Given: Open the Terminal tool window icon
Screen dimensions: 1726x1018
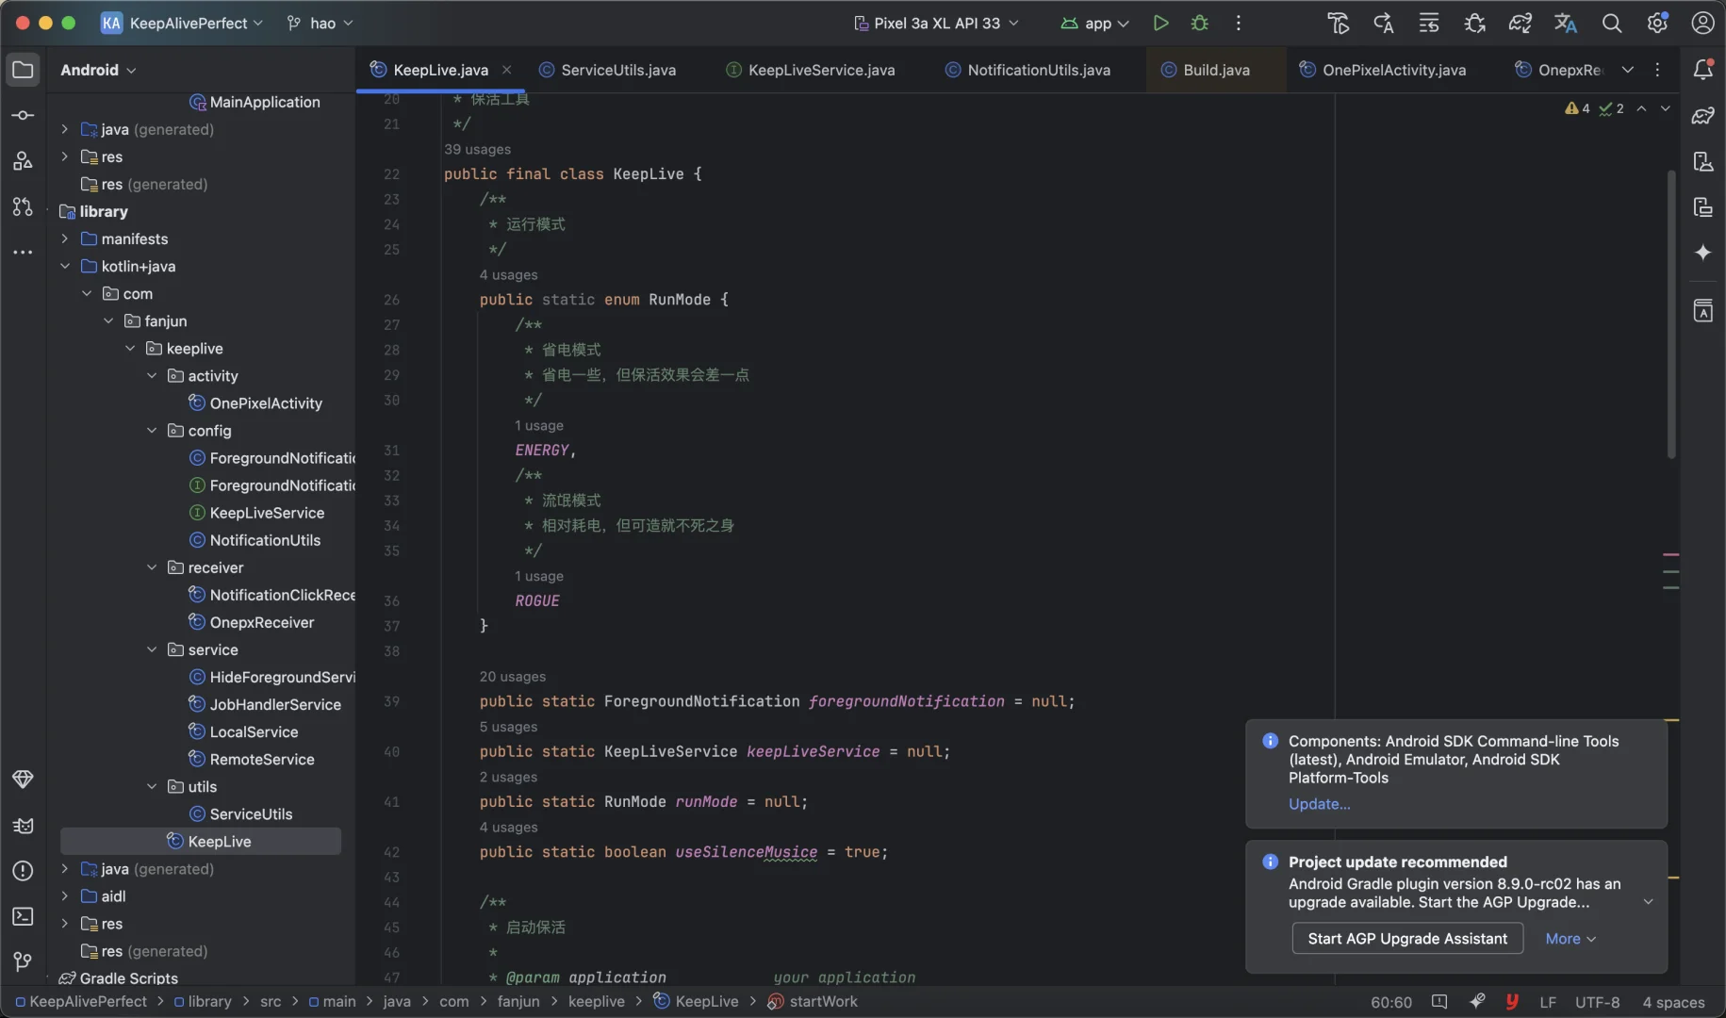Looking at the screenshot, I should (x=23, y=916).
